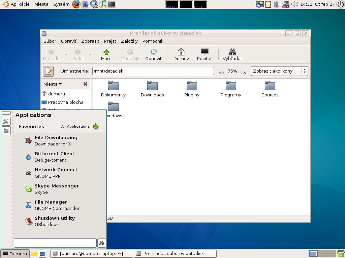345x258 pixels.
Task: Launch GShutdown Shutdown utility
Action: point(60,221)
